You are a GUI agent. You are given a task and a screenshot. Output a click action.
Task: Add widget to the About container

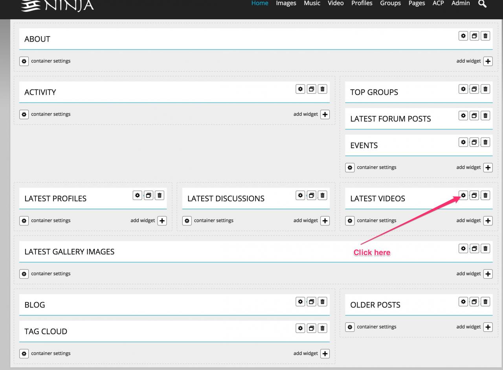coord(488,61)
